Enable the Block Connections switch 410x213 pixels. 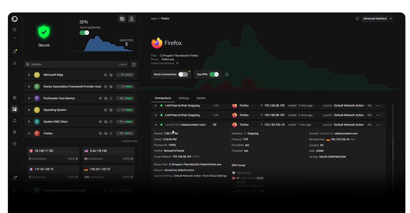(x=183, y=75)
